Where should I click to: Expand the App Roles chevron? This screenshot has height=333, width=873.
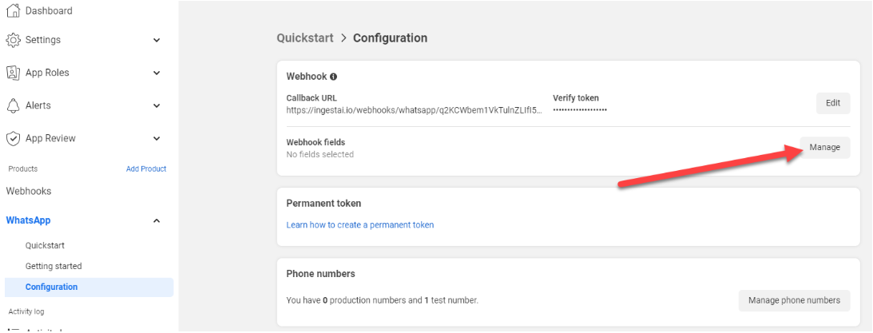click(x=157, y=73)
